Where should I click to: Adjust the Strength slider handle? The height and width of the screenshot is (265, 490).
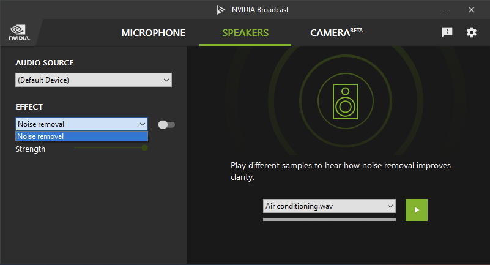144,148
